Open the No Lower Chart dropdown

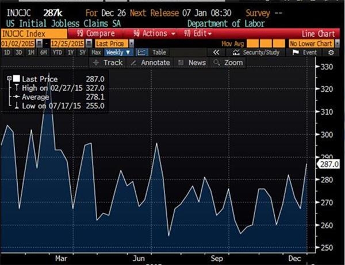click(x=309, y=44)
